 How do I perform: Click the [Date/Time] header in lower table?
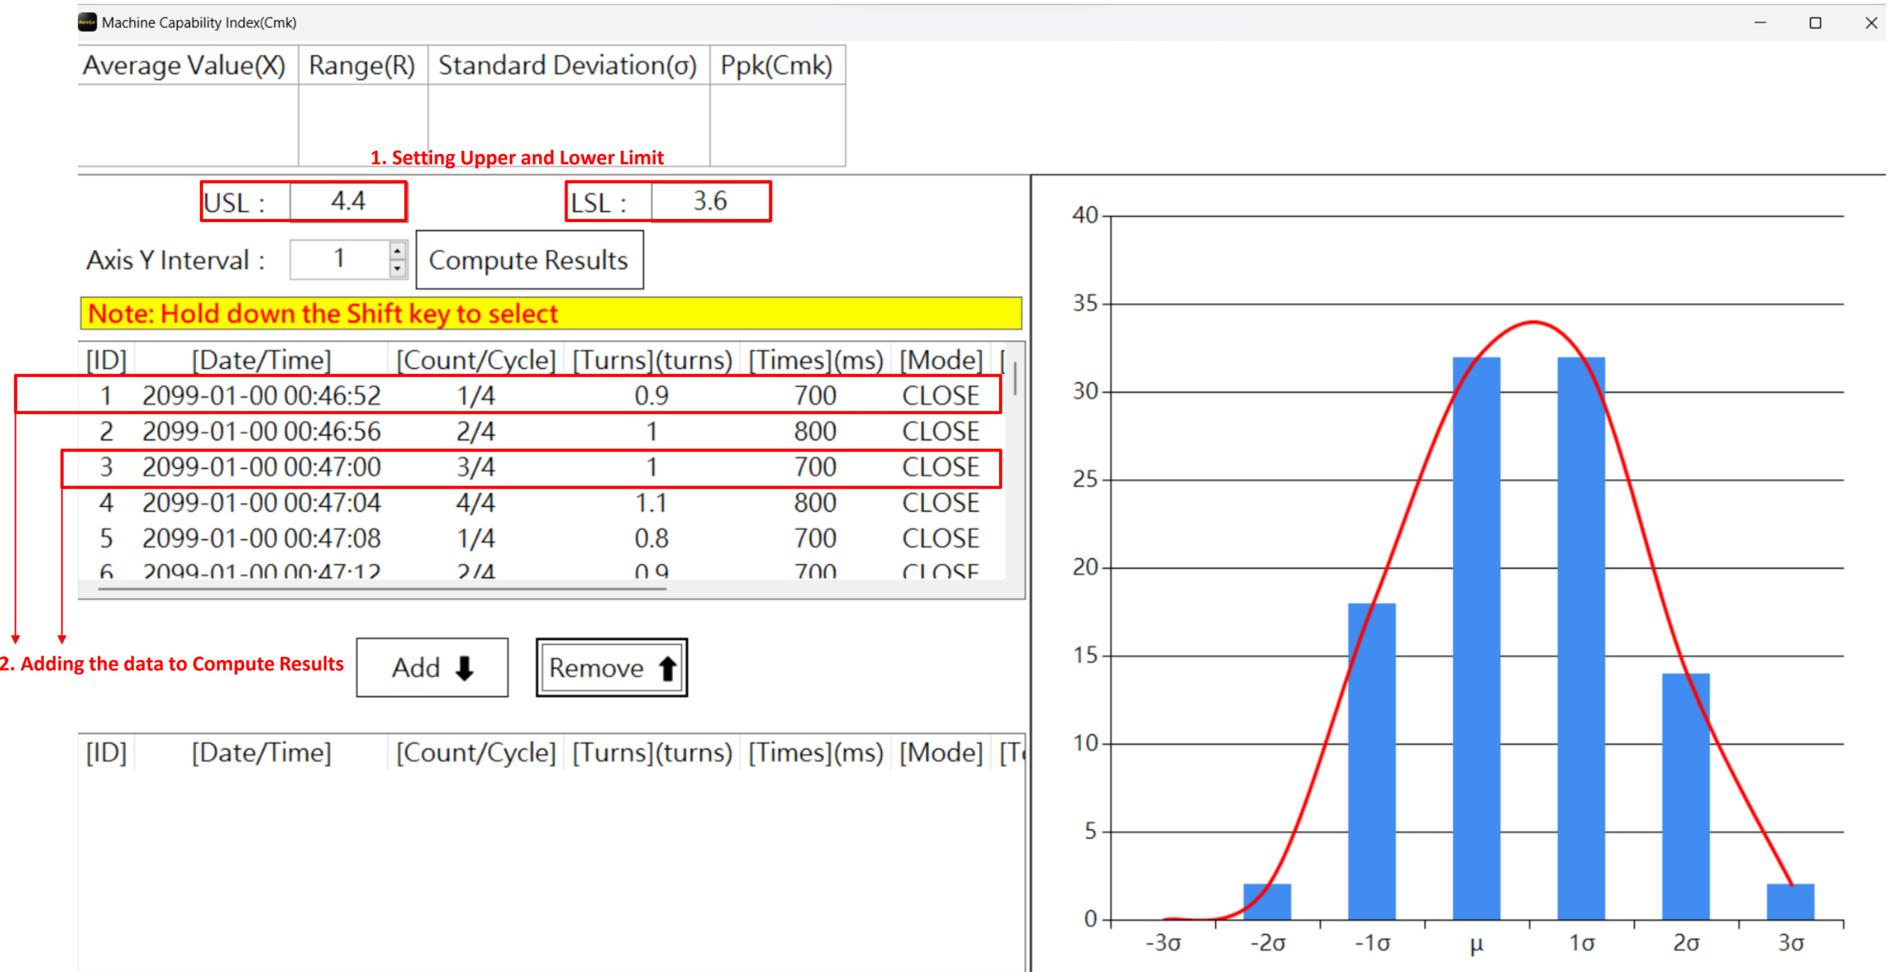click(x=261, y=752)
